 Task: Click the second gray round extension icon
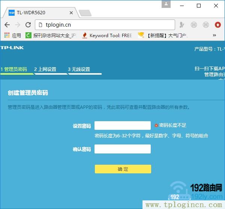206,25
